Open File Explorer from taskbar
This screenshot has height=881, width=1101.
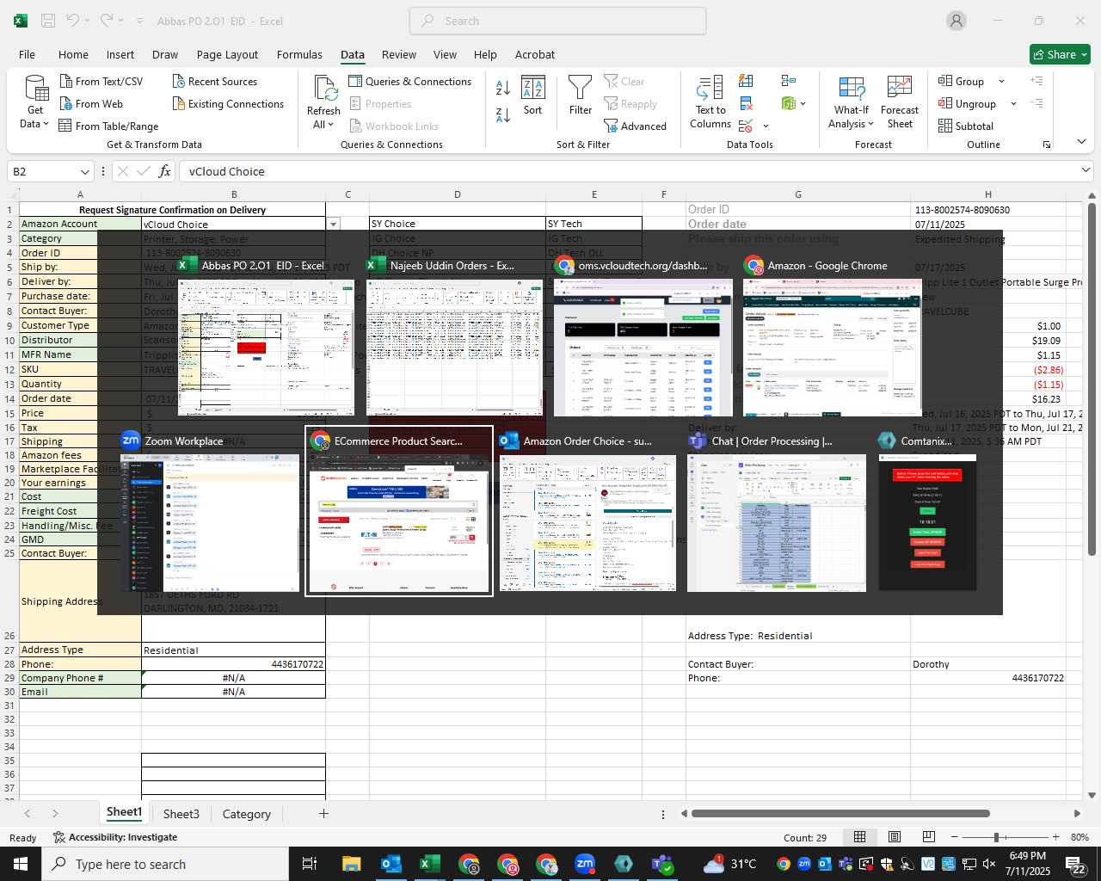point(351,864)
